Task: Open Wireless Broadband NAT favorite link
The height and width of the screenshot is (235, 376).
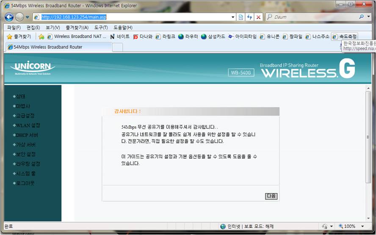Action: tap(77, 36)
